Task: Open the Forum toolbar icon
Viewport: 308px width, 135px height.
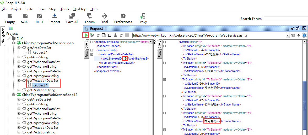Action: coord(90,16)
